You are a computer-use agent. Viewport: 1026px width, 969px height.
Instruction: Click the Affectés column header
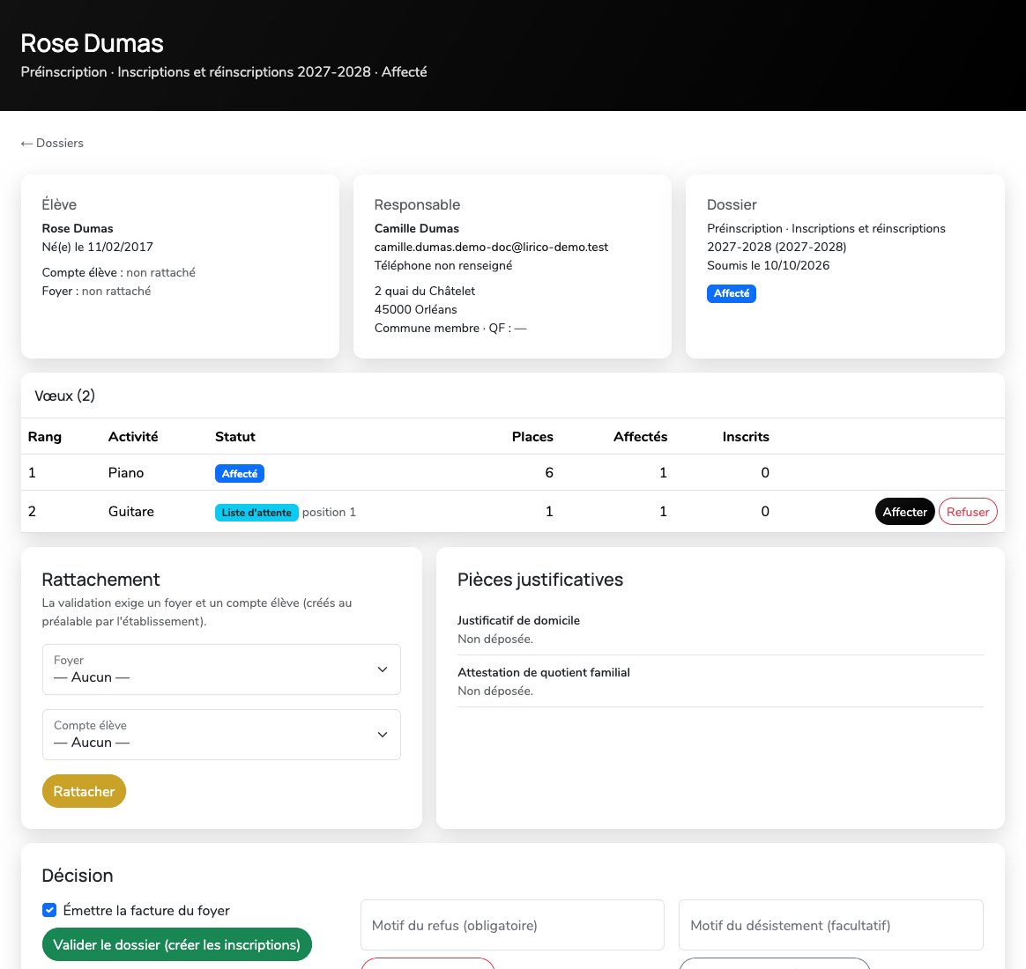[x=640, y=437]
